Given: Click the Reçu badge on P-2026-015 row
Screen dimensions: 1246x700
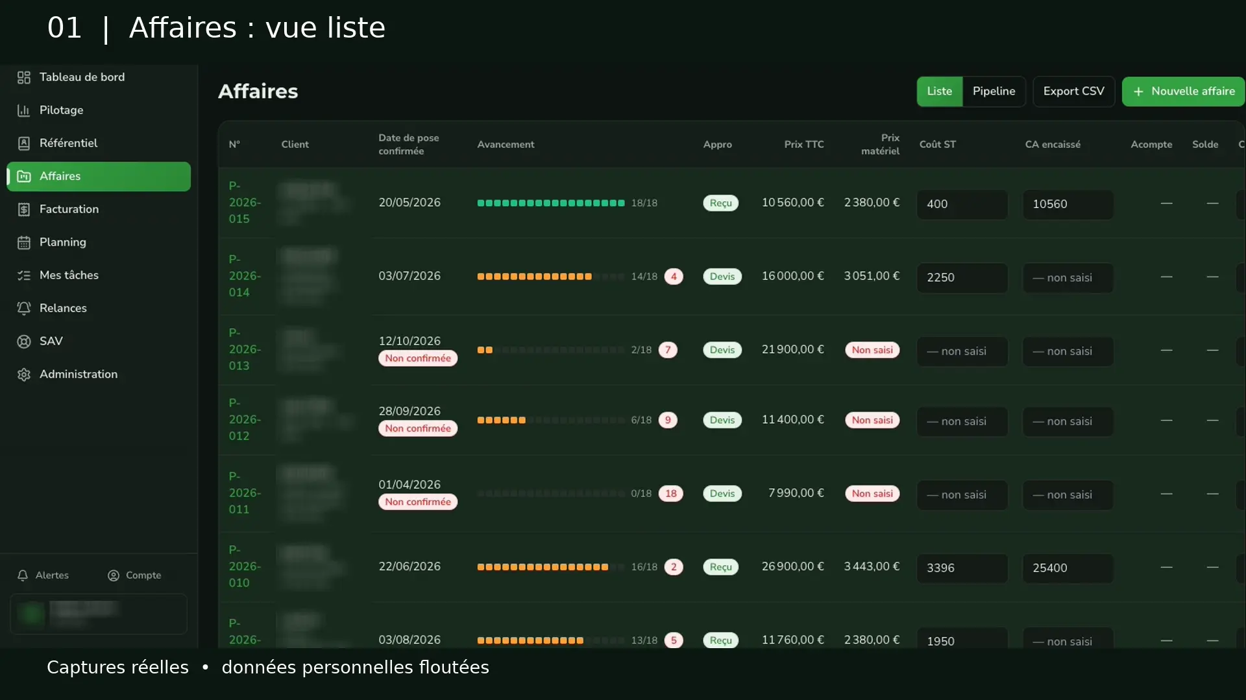Looking at the screenshot, I should 720,203.
